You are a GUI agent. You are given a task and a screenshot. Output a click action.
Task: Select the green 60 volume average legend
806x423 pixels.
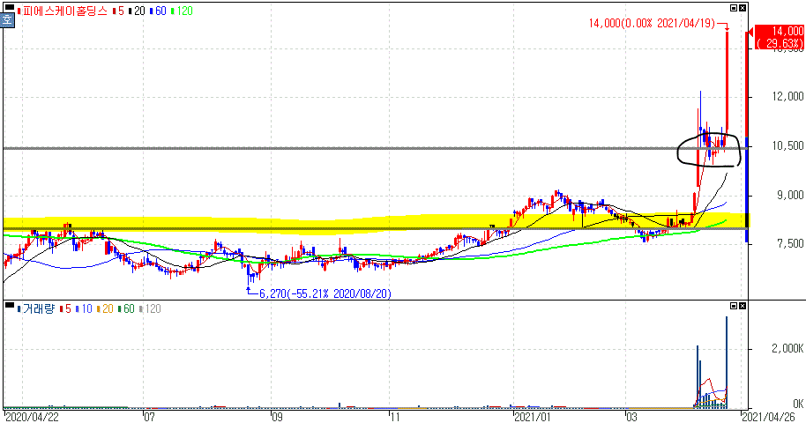coord(126,308)
